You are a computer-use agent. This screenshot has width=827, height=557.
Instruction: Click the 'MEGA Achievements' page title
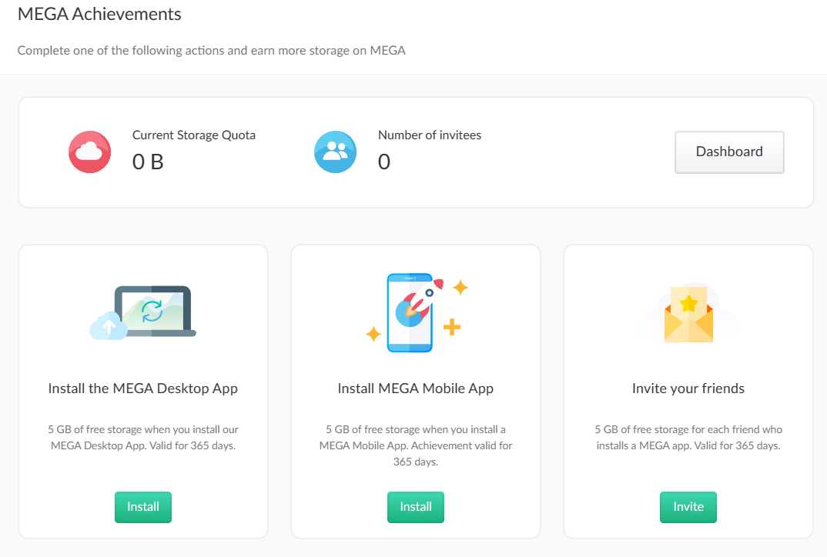(99, 14)
